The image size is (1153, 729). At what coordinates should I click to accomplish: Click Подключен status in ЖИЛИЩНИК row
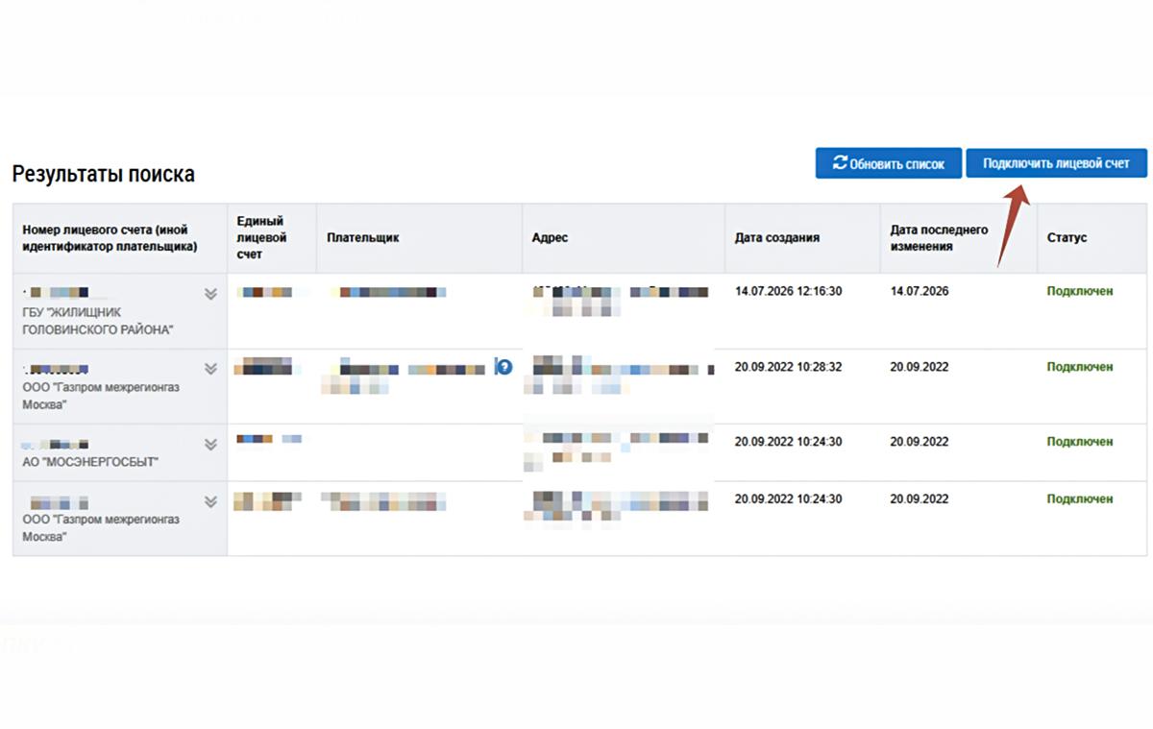[x=1080, y=291]
